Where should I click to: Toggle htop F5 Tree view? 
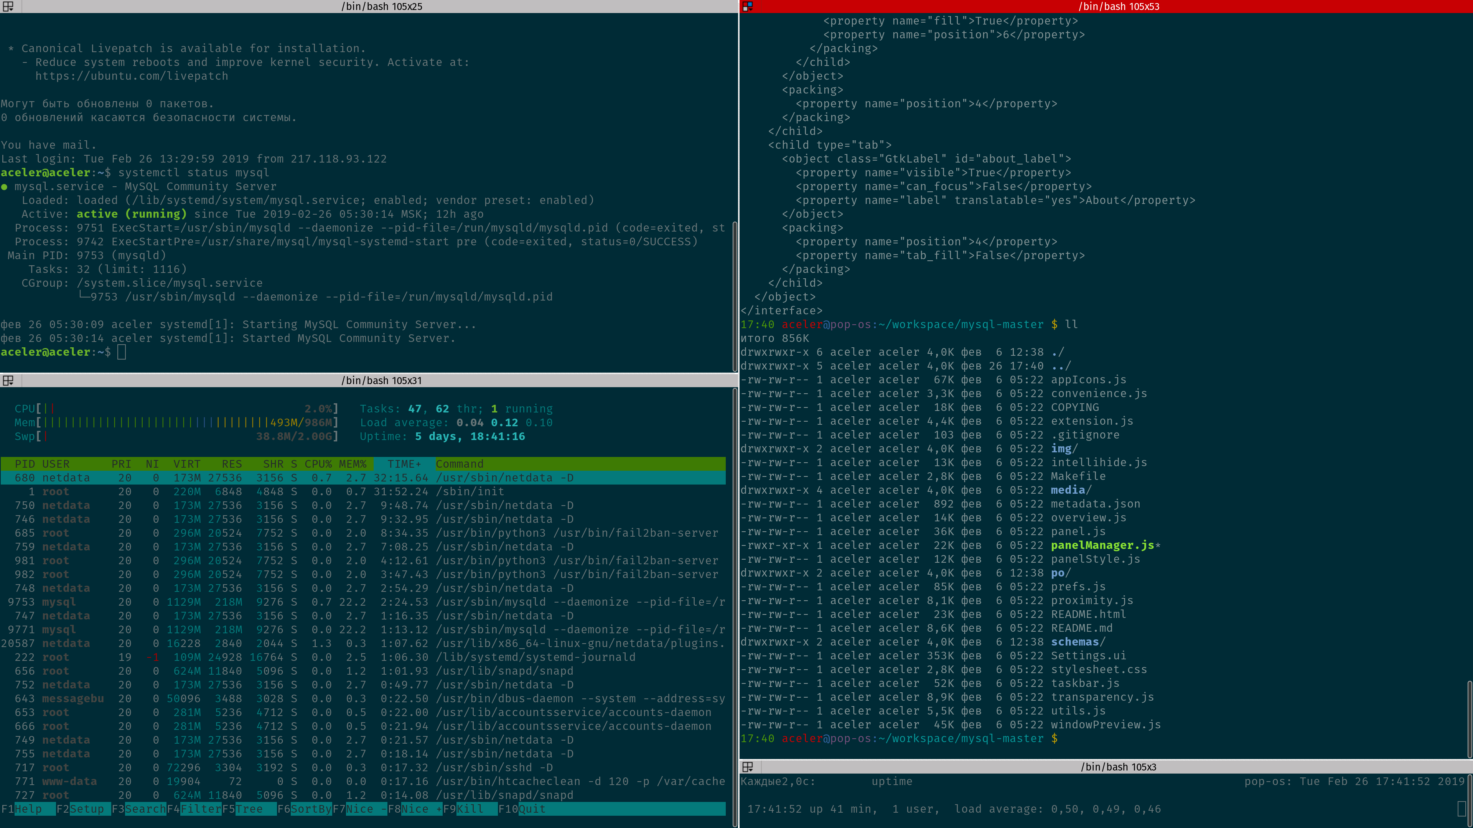point(249,809)
